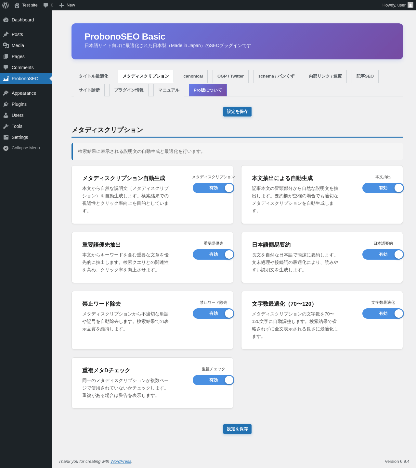
Task: Open the Tools menu item
Action: (x=26, y=126)
